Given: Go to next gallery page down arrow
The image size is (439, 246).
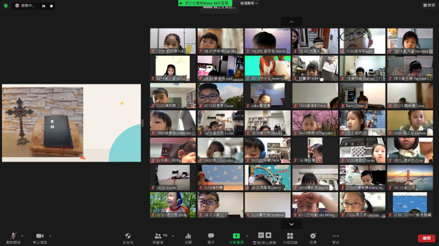Looking at the screenshot, I should tap(291, 224).
